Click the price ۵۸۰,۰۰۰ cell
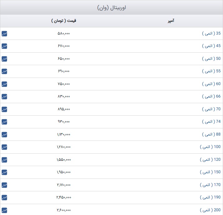The height and width of the screenshot is (215, 223). click(64, 33)
